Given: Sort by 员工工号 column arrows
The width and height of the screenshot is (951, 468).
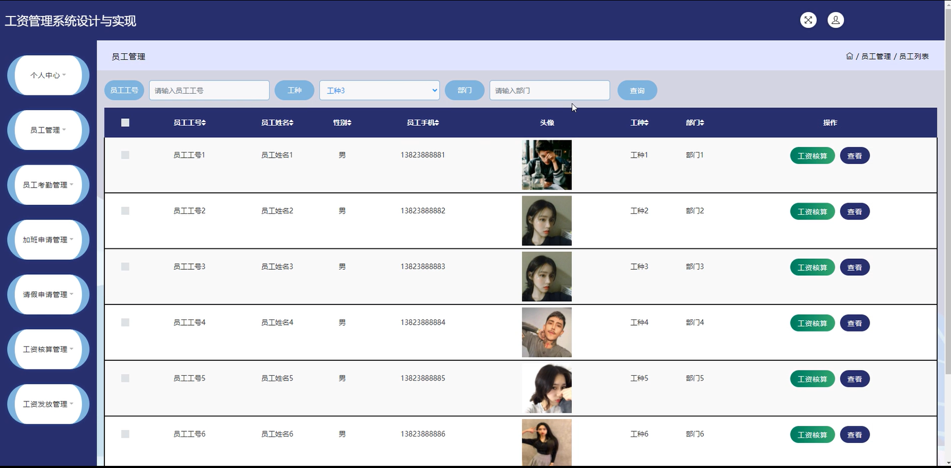Looking at the screenshot, I should tap(204, 123).
